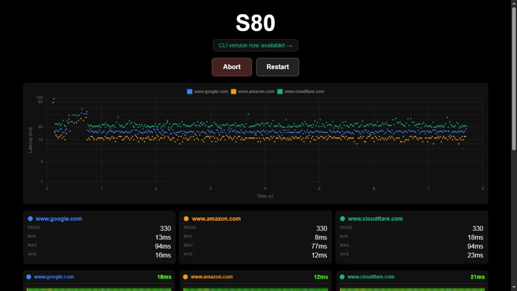Open the CLI version now available link
The image size is (517, 291).
tap(255, 45)
